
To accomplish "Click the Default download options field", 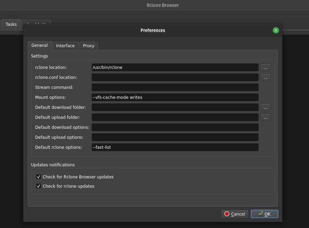I will coord(174,127).
